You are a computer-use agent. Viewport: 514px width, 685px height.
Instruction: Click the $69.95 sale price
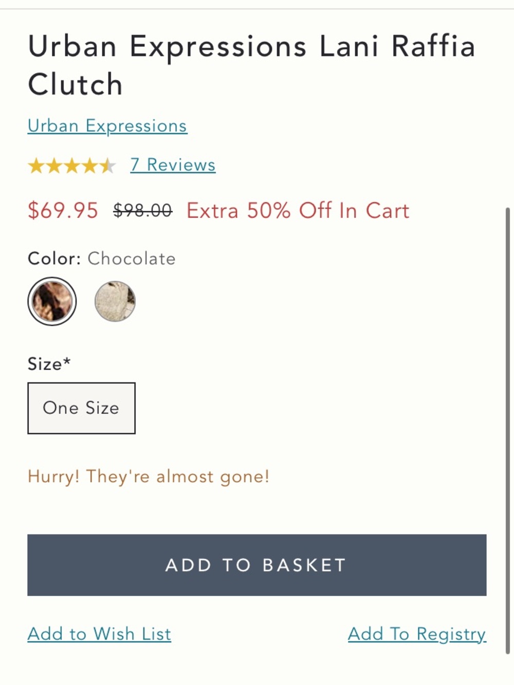tap(63, 211)
